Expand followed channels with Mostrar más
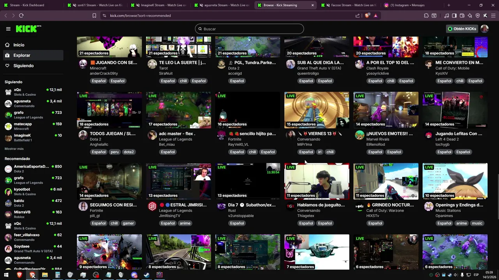 click(x=14, y=149)
